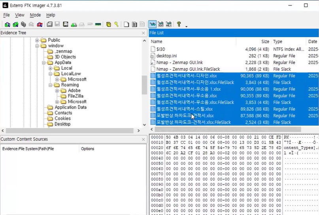Select desktop.ini in file list
The image size is (319, 215).
166,56
